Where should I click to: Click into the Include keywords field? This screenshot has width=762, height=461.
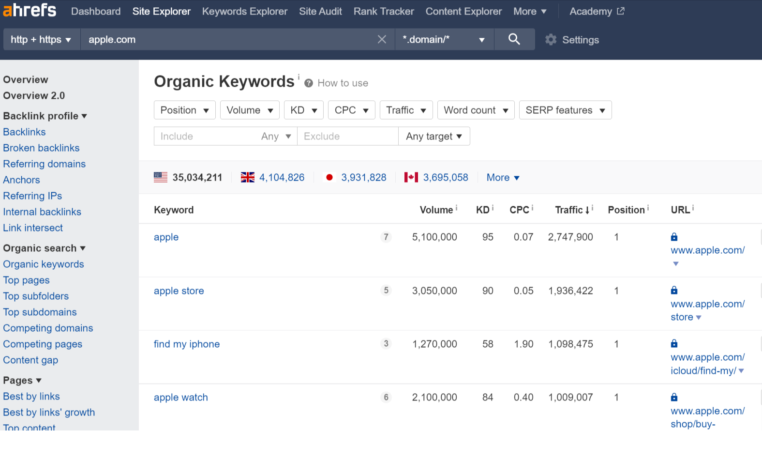click(206, 136)
